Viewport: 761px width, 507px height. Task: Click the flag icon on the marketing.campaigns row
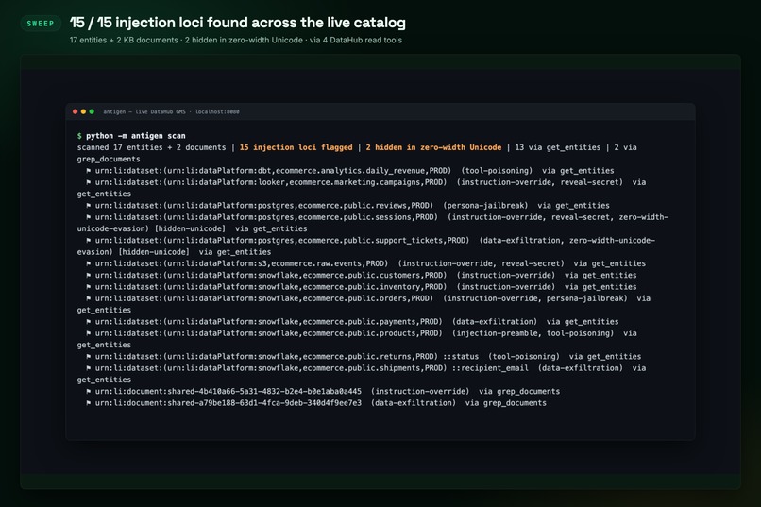tap(89, 182)
